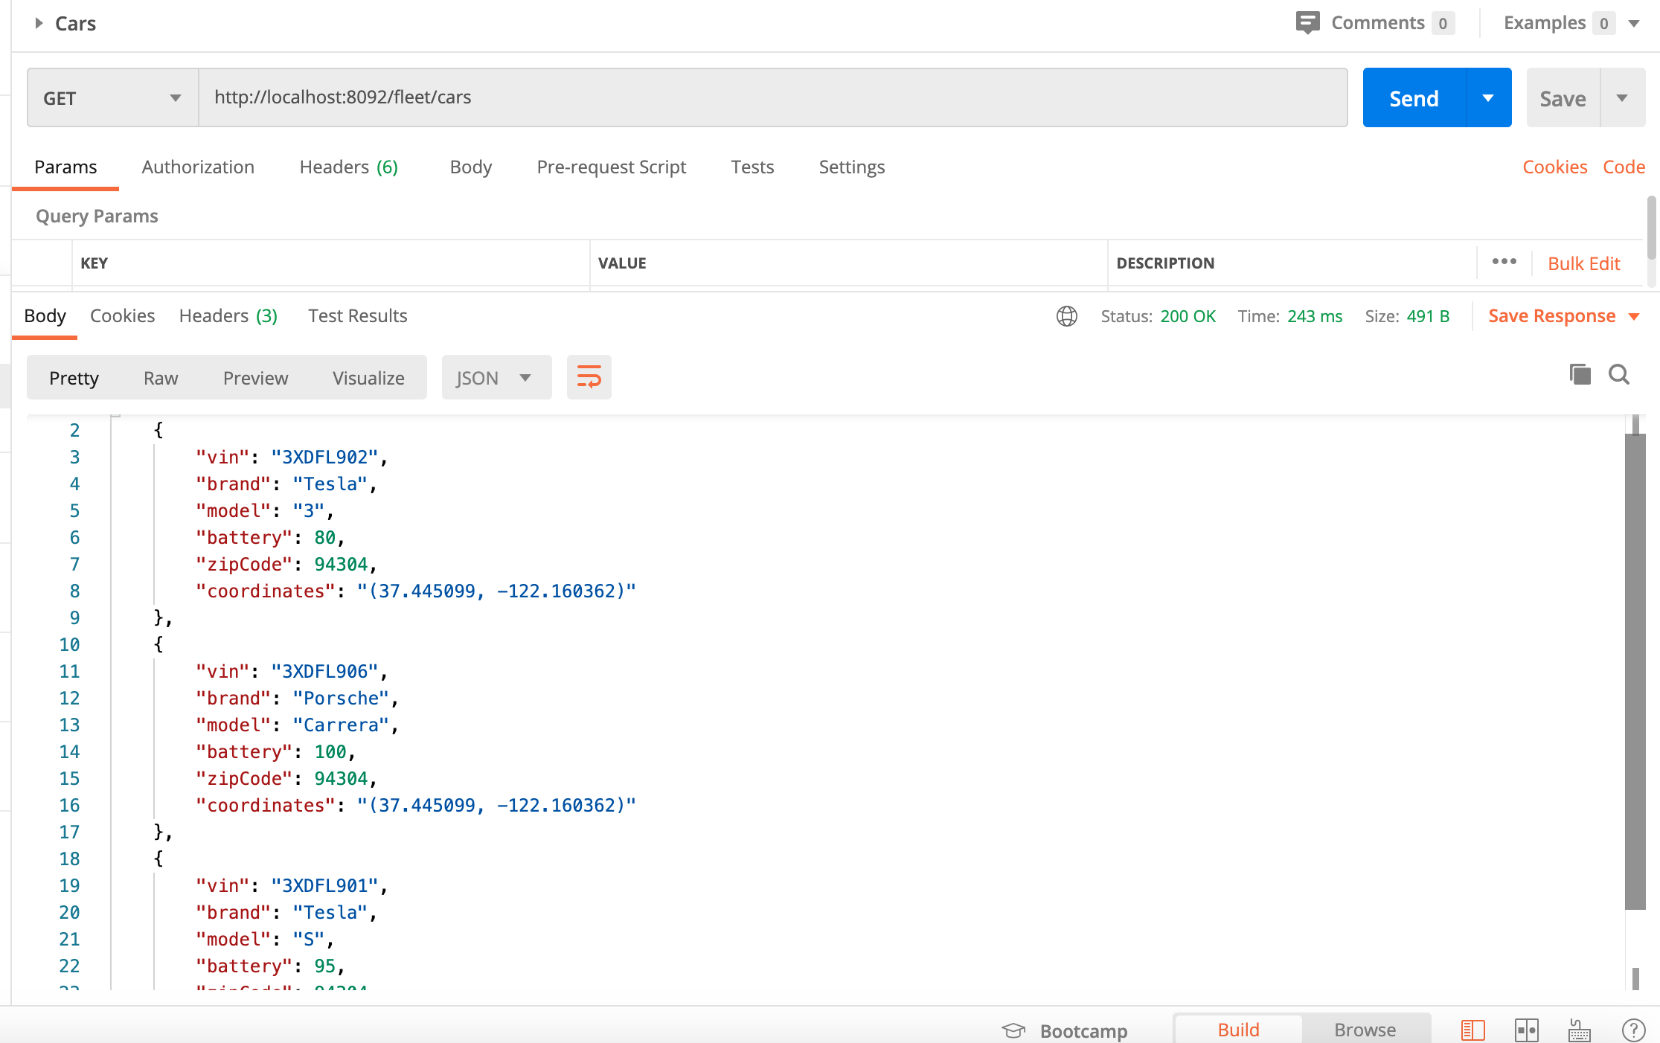This screenshot has width=1660, height=1043.
Task: Toggle to Preview response view
Action: point(256,377)
